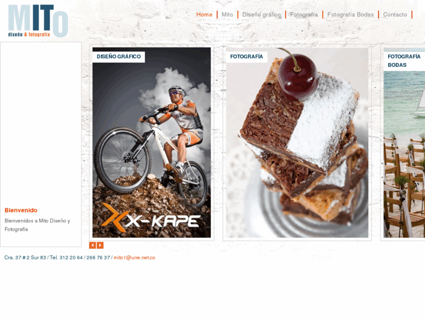
Task: Open Fotografía Bodas in the navigation bar
Action: (x=350, y=15)
